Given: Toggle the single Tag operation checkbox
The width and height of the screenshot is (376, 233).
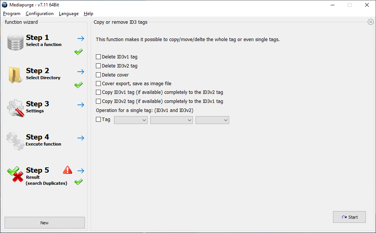Looking at the screenshot, I should [98, 119].
